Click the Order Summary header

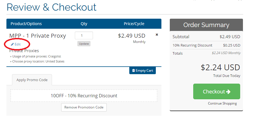tap(206, 25)
